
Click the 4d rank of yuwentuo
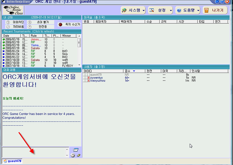127,78
